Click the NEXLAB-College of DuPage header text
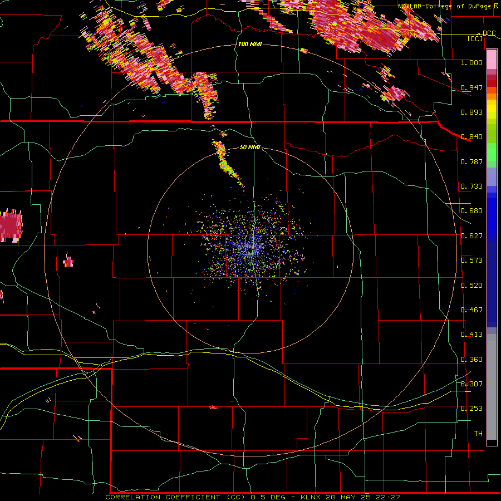The image size is (501, 501). pos(445,6)
